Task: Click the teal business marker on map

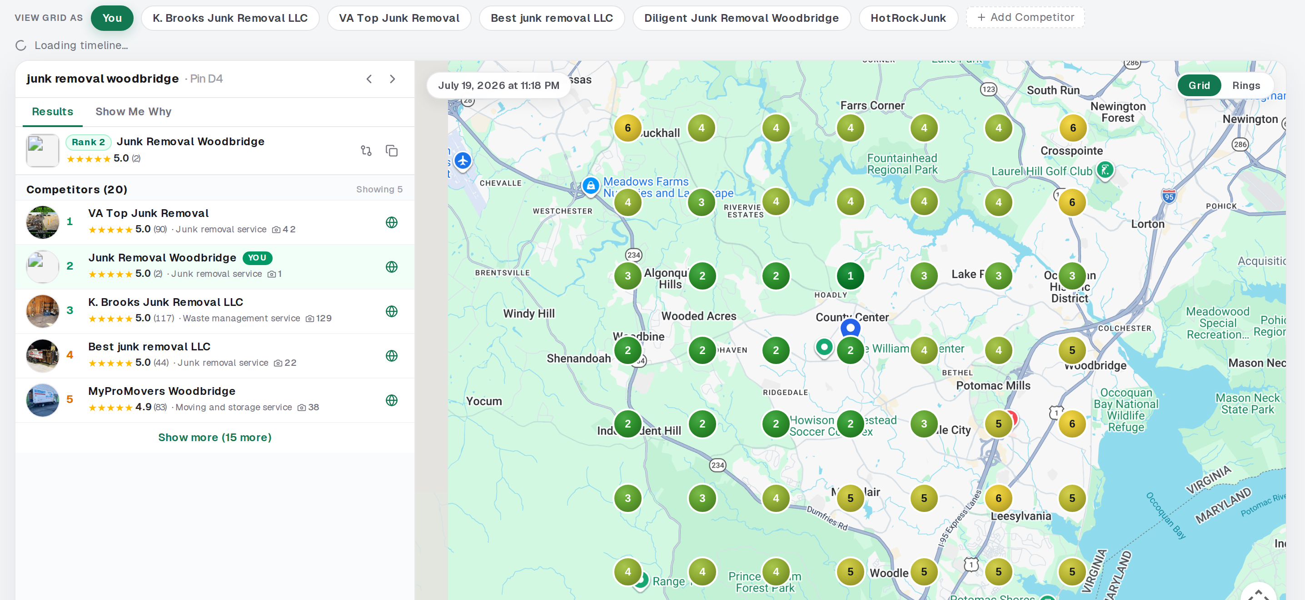Action: (x=824, y=348)
